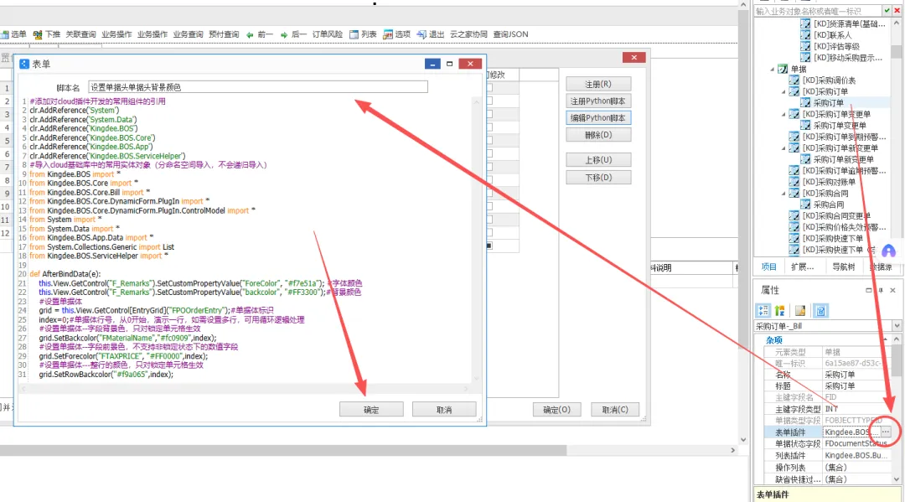
Task: Confirm search with green check icon
Action: [887, 11]
